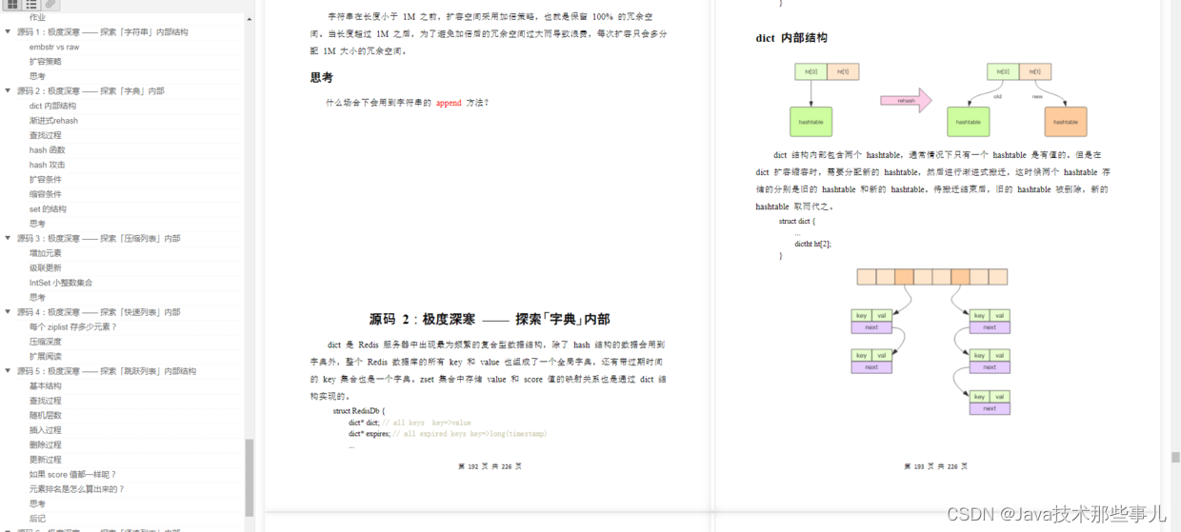Image resolution: width=1181 pixels, height=532 pixels.
Task: Open outline entry 源码 4：极度深寒 探索「快速列表」内部
Action: (98, 312)
